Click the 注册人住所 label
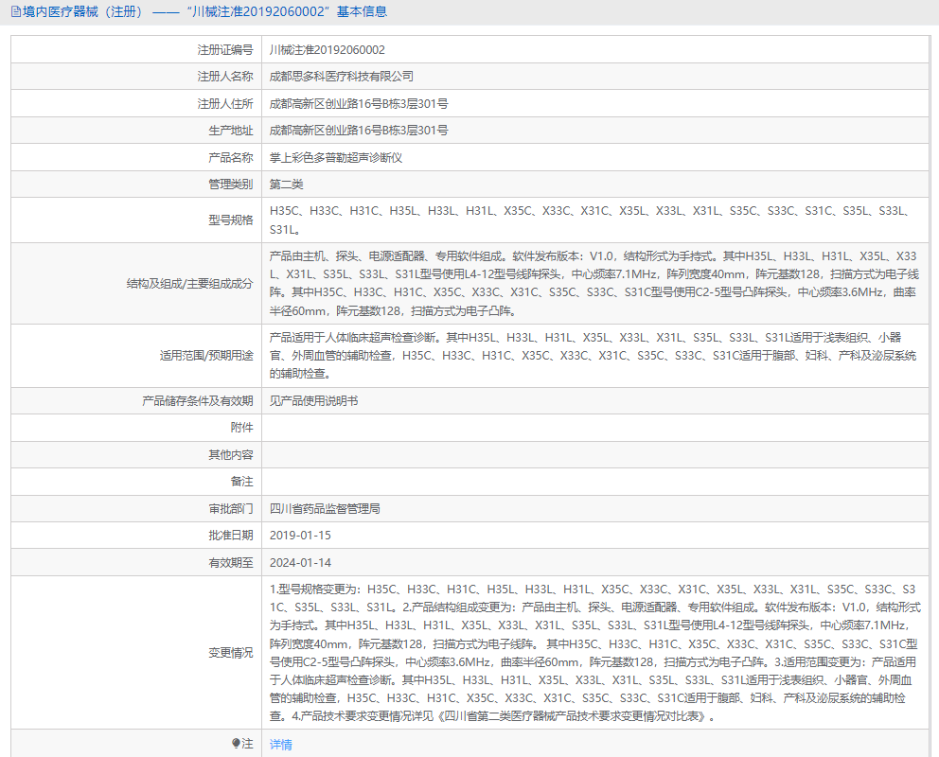This screenshot has width=939, height=757. pos(225,103)
